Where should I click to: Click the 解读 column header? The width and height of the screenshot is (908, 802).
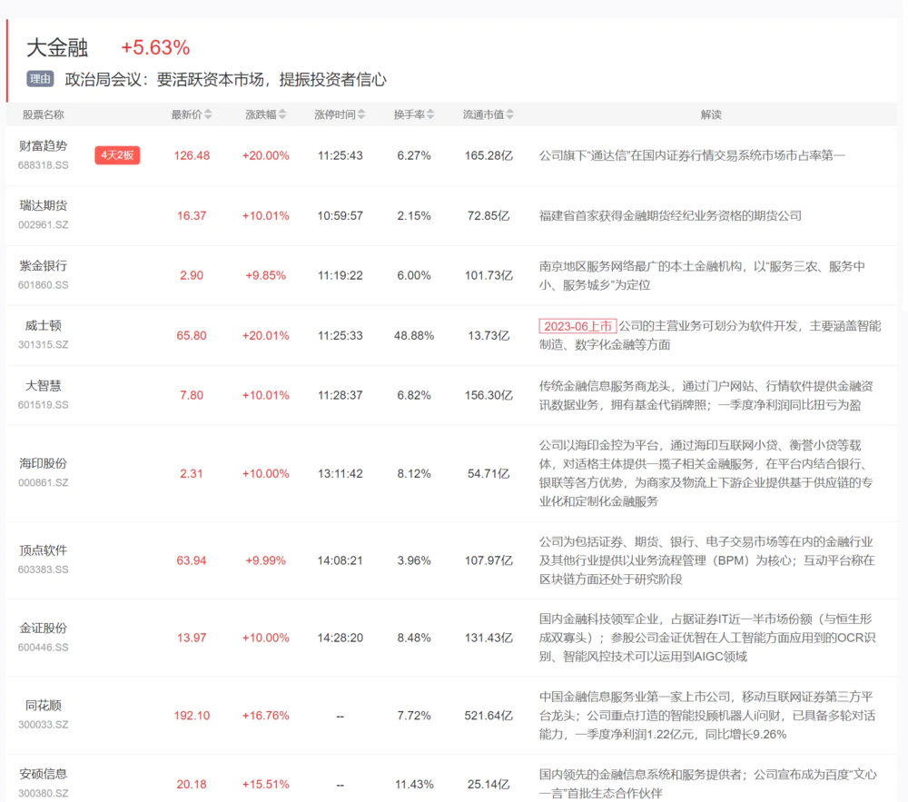tap(711, 114)
